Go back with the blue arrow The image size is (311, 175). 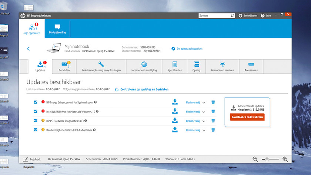point(28,48)
